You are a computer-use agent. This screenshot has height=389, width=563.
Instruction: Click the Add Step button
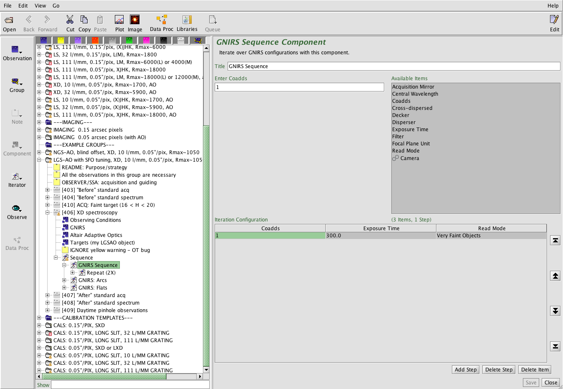point(466,370)
